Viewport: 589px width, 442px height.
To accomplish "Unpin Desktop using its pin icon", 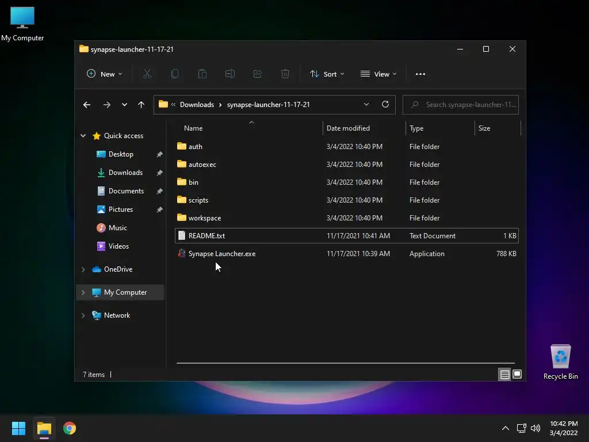I will click(x=159, y=154).
